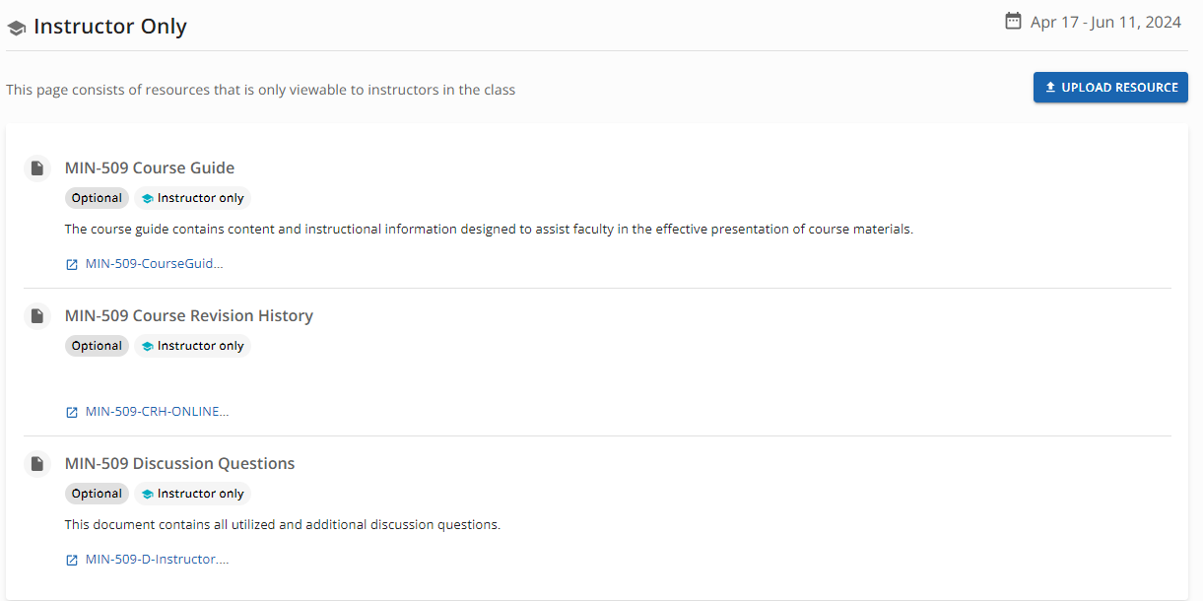
Task: Click external link icon beside MIN-509-CourseGuid file
Action: pyautogui.click(x=71, y=264)
